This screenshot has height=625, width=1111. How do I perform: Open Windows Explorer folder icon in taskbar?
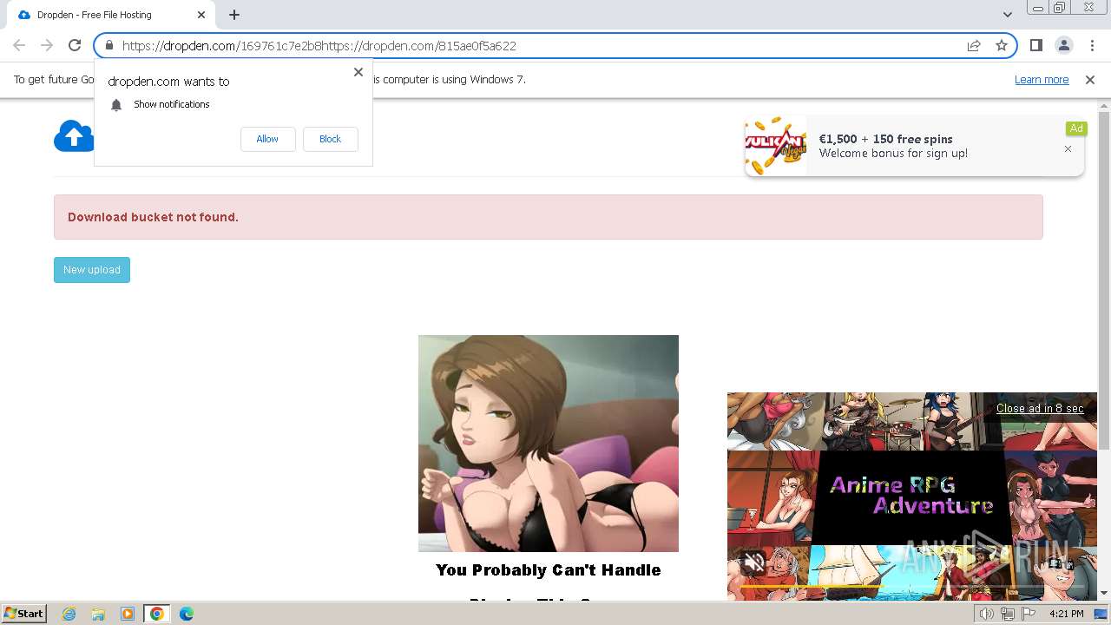pyautogui.click(x=98, y=614)
